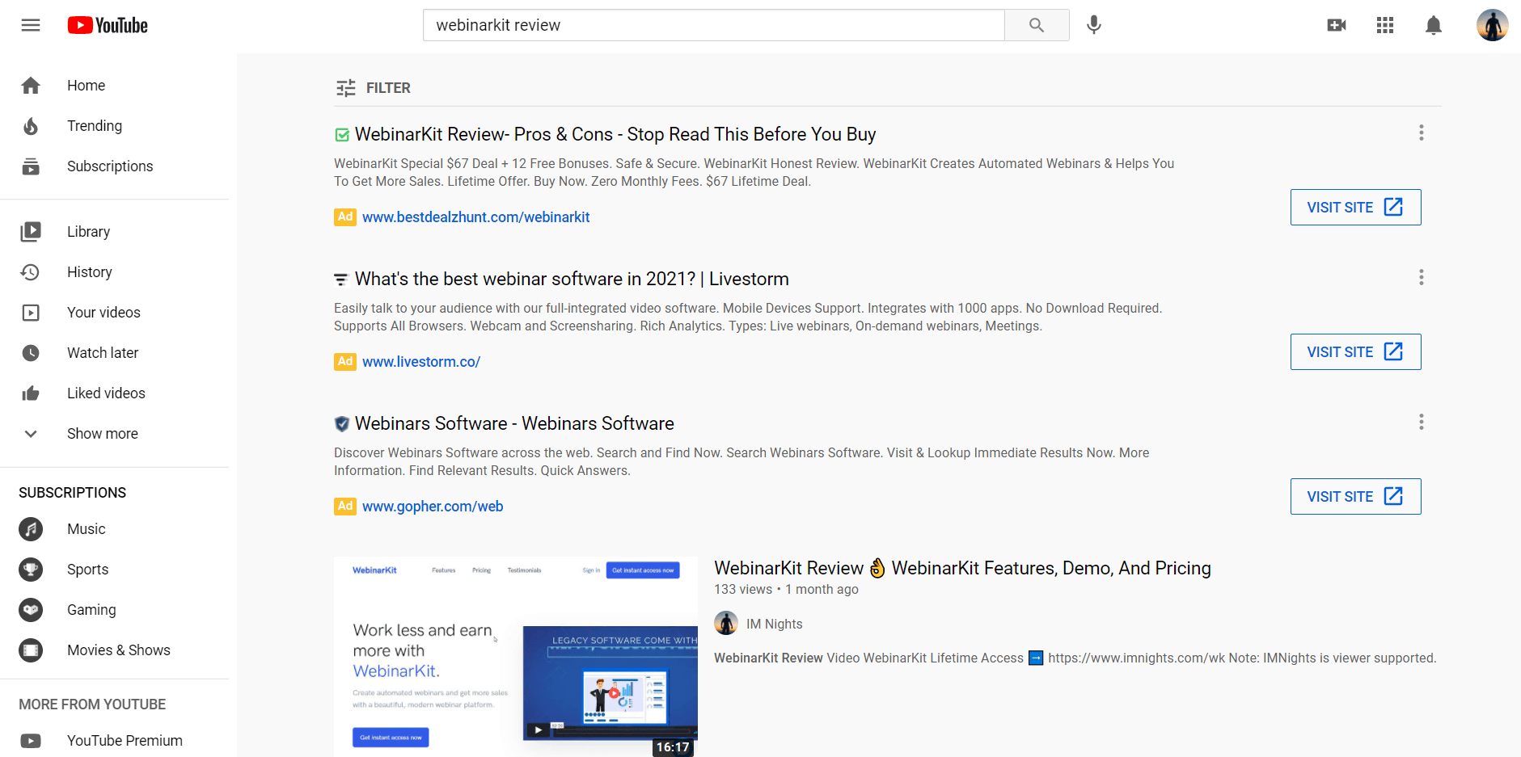This screenshot has height=757, width=1521.
Task: Open the three-dot menu on the first ad
Action: (1421, 132)
